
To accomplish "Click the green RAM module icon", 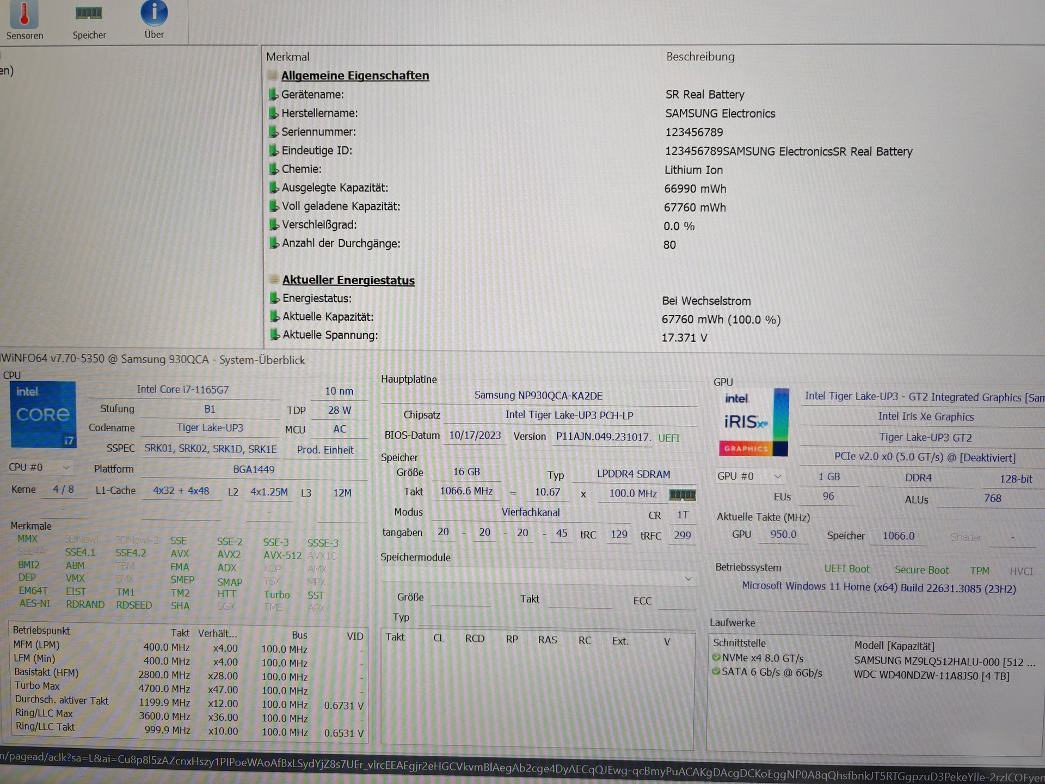I will click(x=682, y=494).
